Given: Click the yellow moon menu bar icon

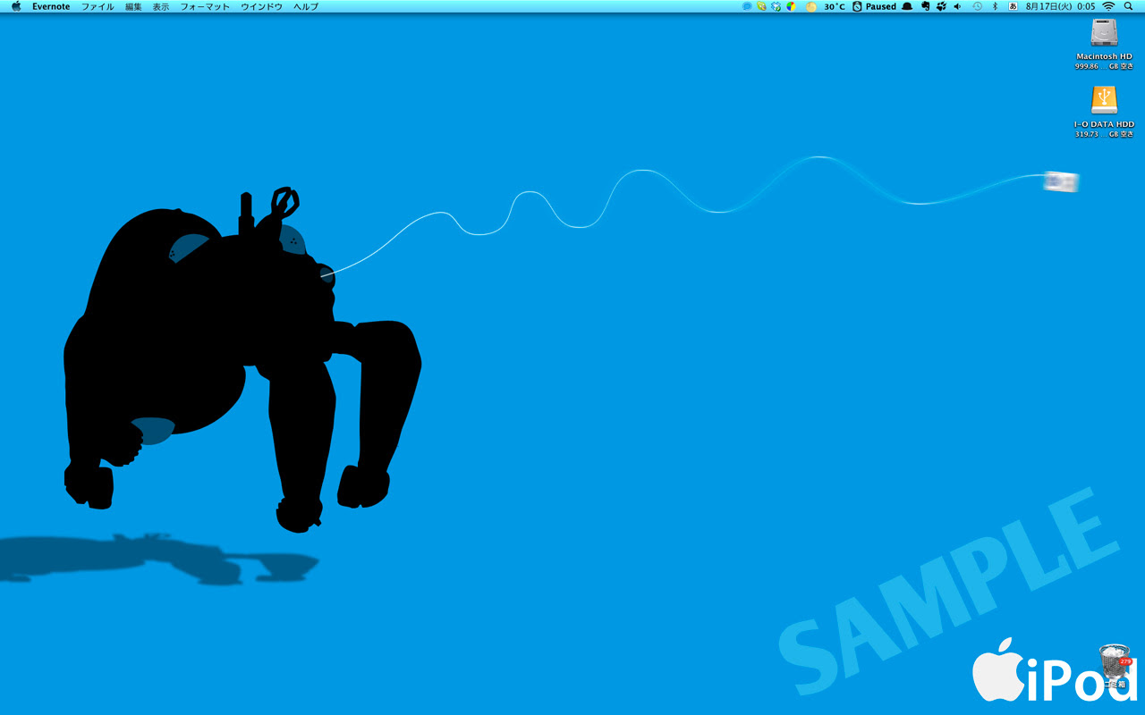Looking at the screenshot, I should [811, 6].
